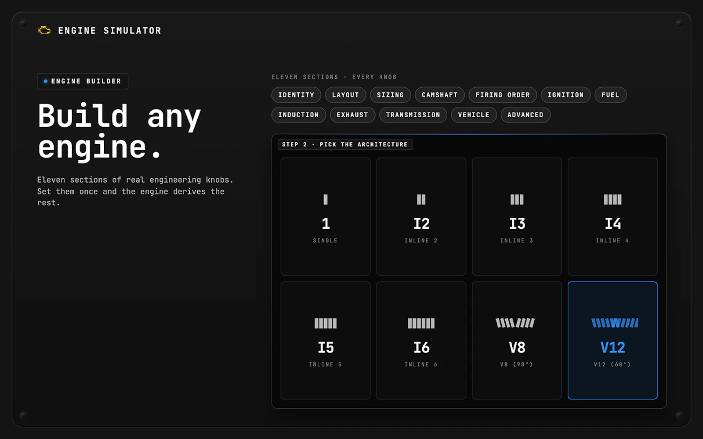The image size is (703, 439).
Task: Click the yellow engine logo icon
Action: point(44,30)
